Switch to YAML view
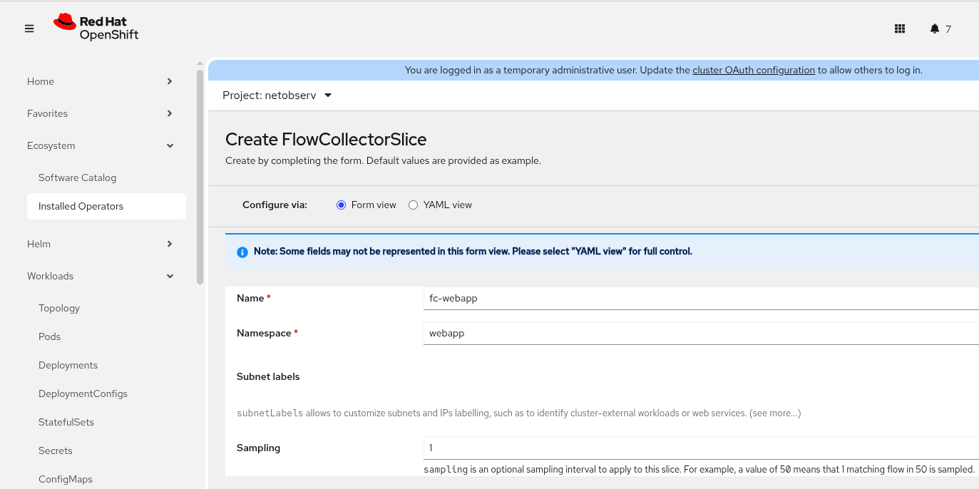 [x=414, y=205]
